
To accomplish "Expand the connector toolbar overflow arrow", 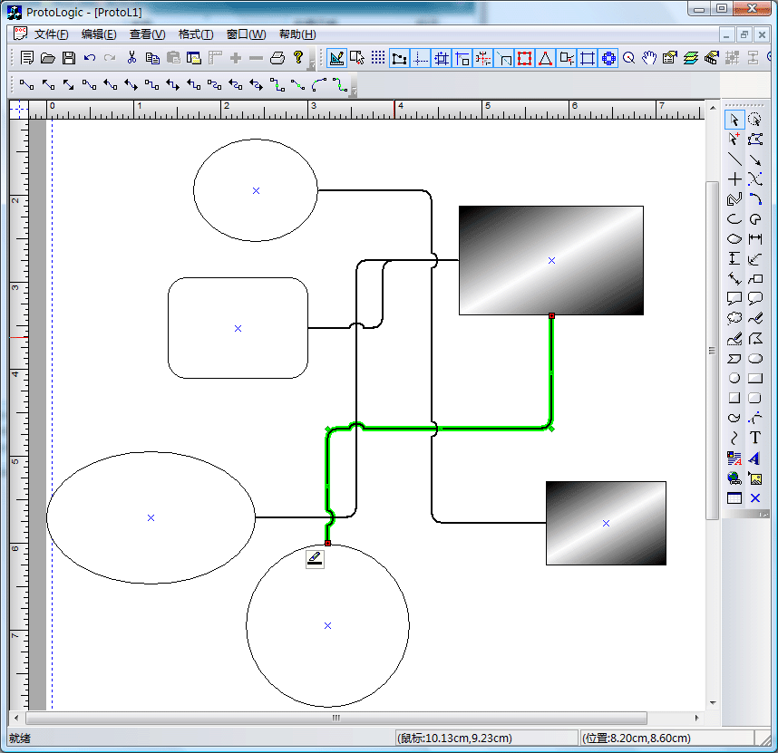I will [354, 90].
